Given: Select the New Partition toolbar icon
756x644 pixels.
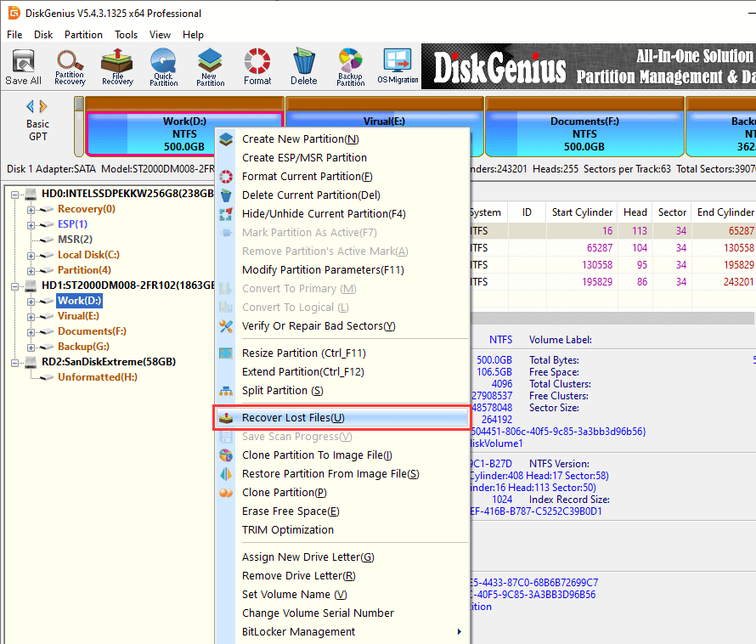Looking at the screenshot, I should pos(210,66).
